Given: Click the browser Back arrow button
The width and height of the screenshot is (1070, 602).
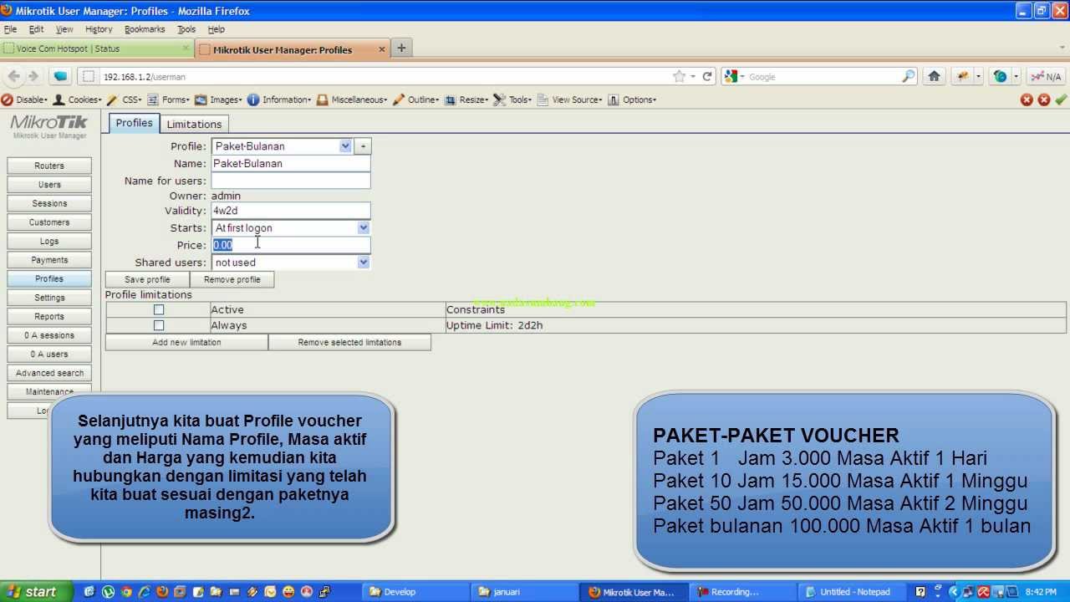Looking at the screenshot, I should [x=13, y=76].
